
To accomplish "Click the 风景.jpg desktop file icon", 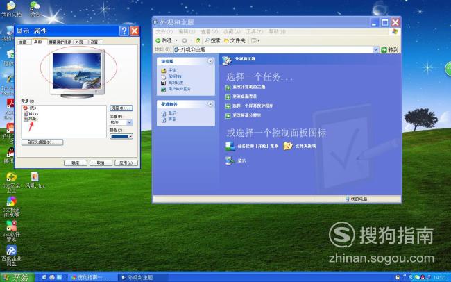I will tap(35, 180).
